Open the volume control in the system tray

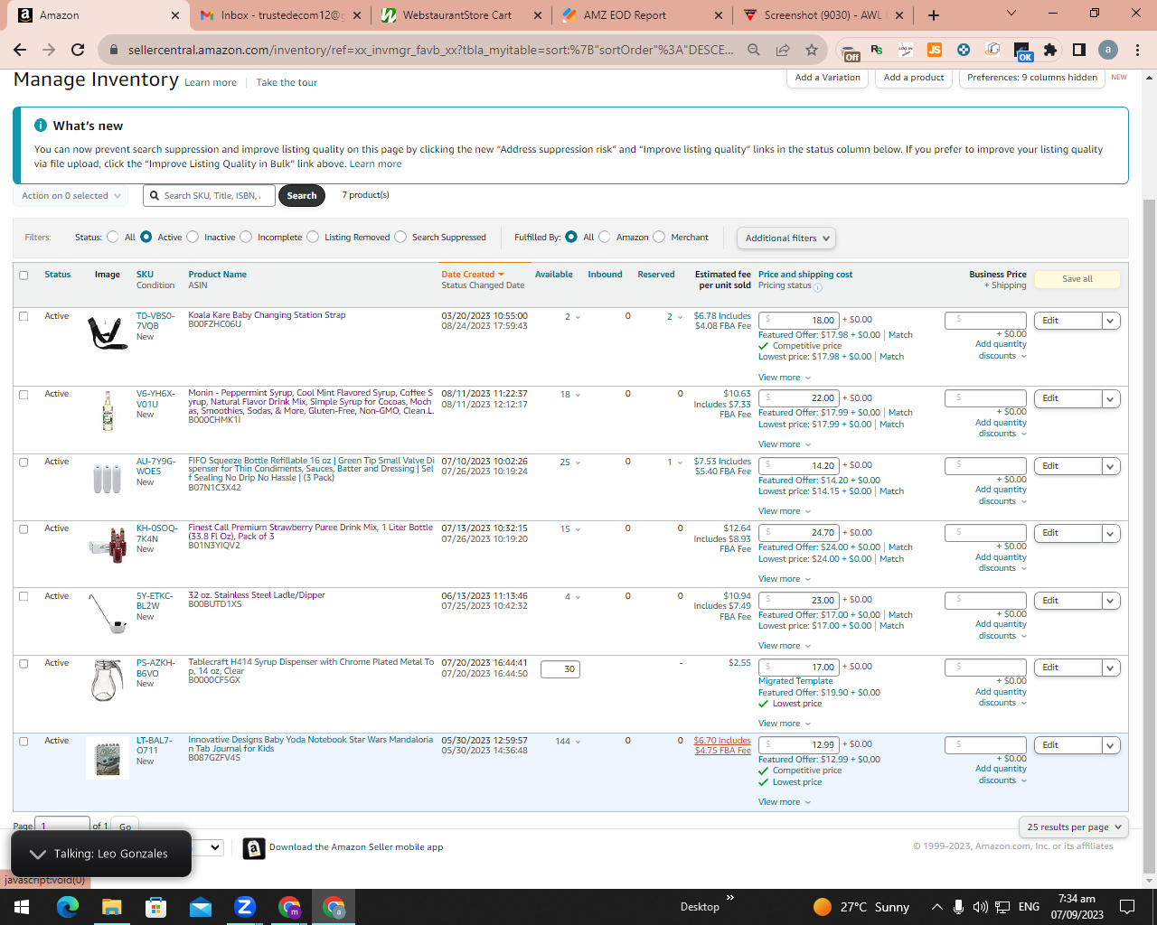(x=981, y=907)
